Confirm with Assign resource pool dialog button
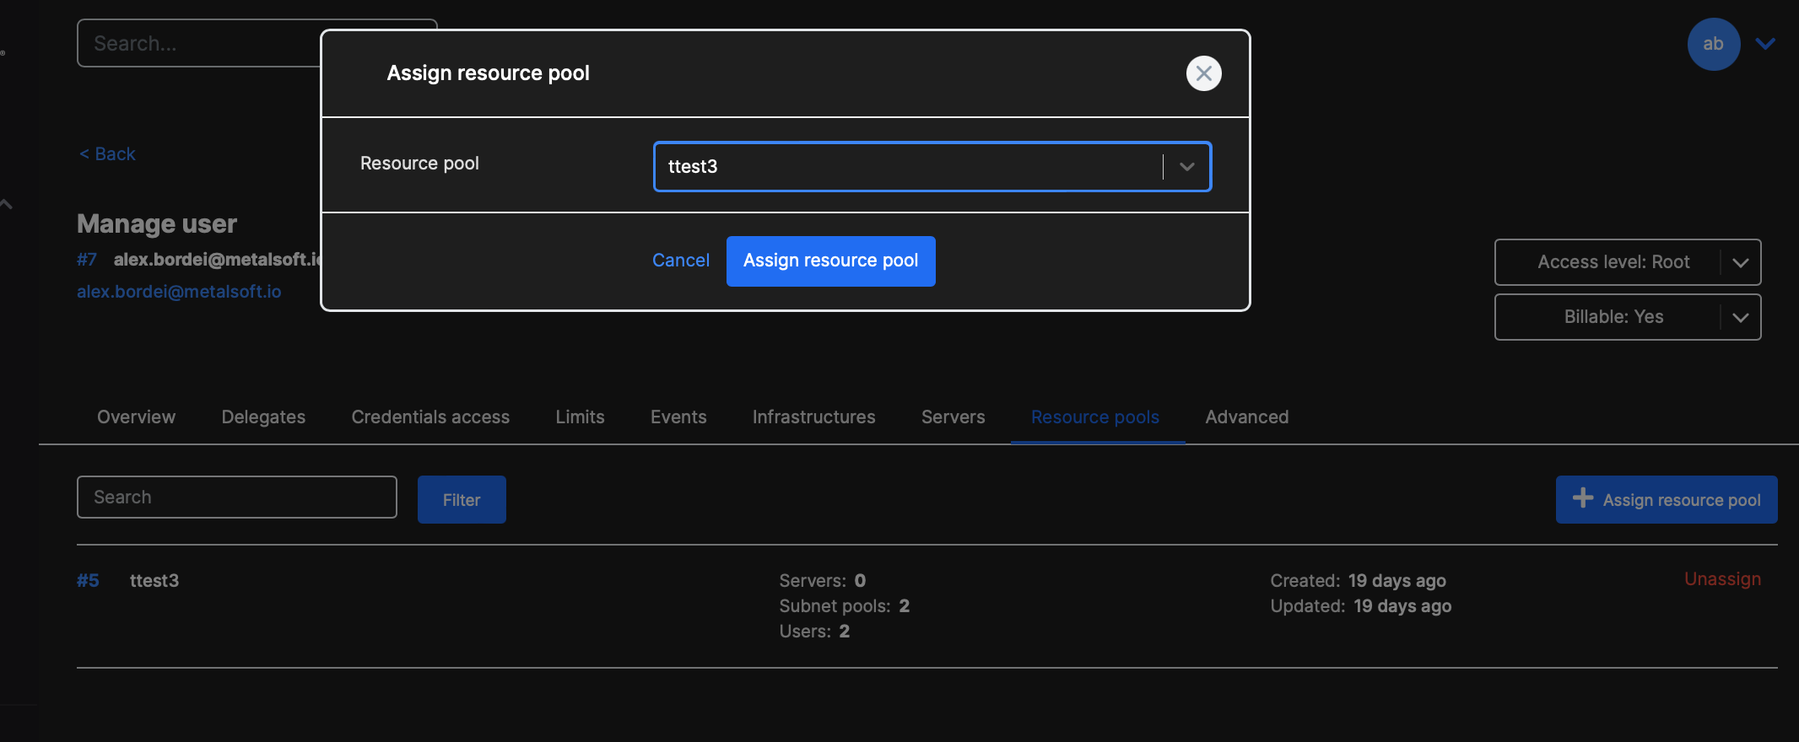The width and height of the screenshot is (1799, 742). (x=830, y=261)
